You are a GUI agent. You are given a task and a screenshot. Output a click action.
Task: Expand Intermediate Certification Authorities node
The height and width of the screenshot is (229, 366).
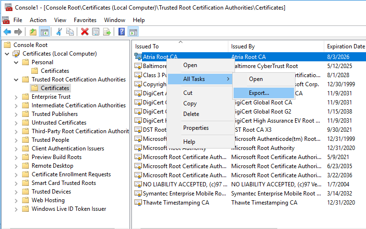(x=16, y=106)
